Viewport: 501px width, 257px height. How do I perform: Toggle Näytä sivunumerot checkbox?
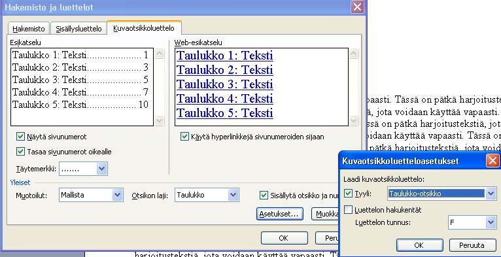20,137
